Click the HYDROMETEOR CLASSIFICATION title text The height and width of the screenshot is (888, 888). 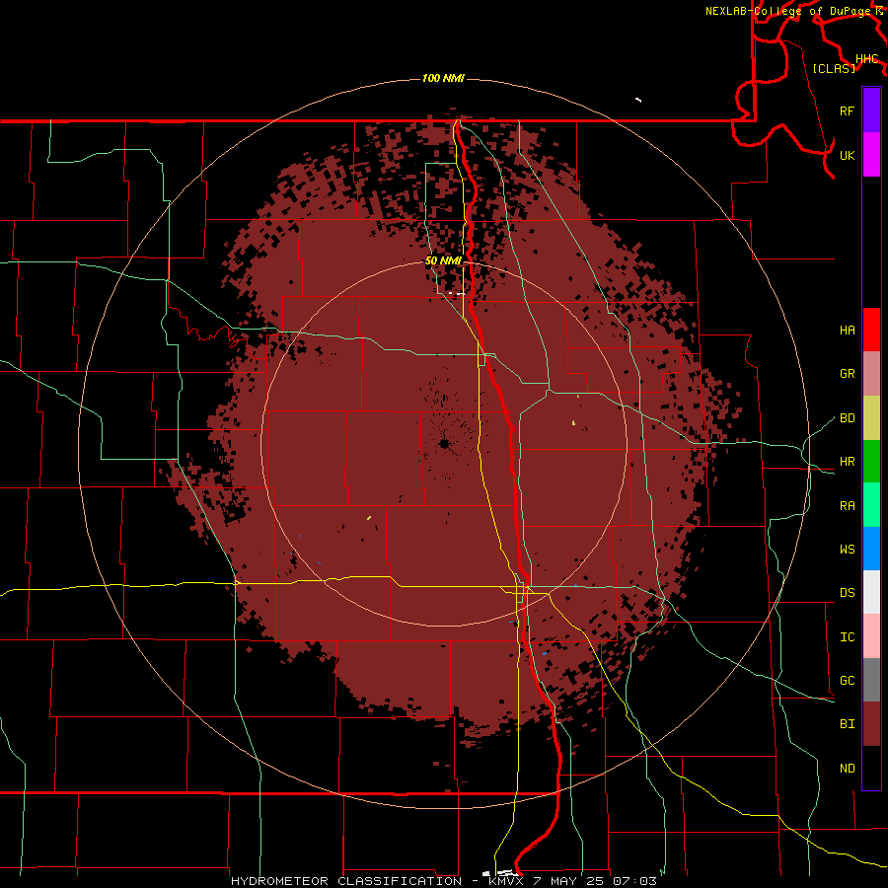(x=346, y=881)
